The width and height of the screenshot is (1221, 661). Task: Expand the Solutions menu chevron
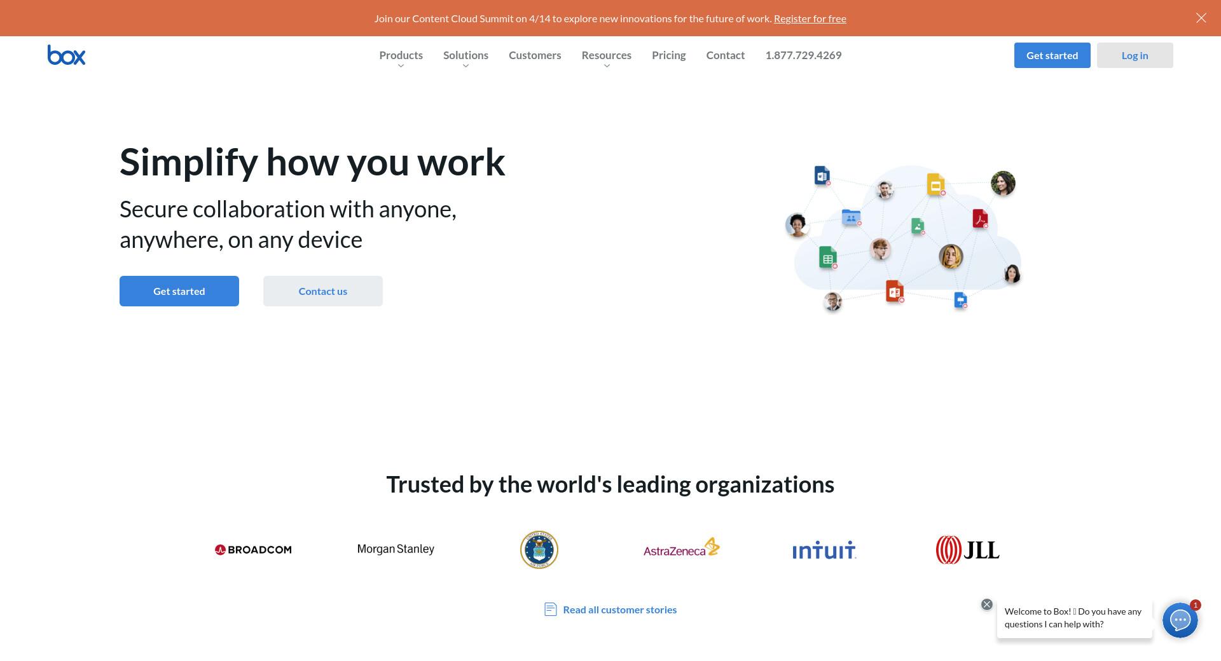[466, 66]
